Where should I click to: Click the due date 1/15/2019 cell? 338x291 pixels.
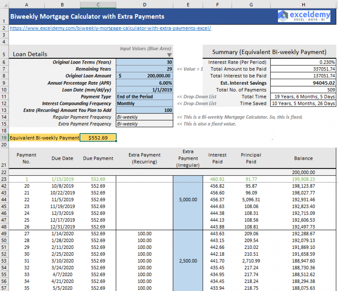tap(62, 179)
